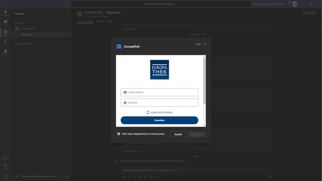Screen dimensions: 322x181
Task: Click the Team button at channel header right
Action: pyautogui.click(x=309, y=13)
